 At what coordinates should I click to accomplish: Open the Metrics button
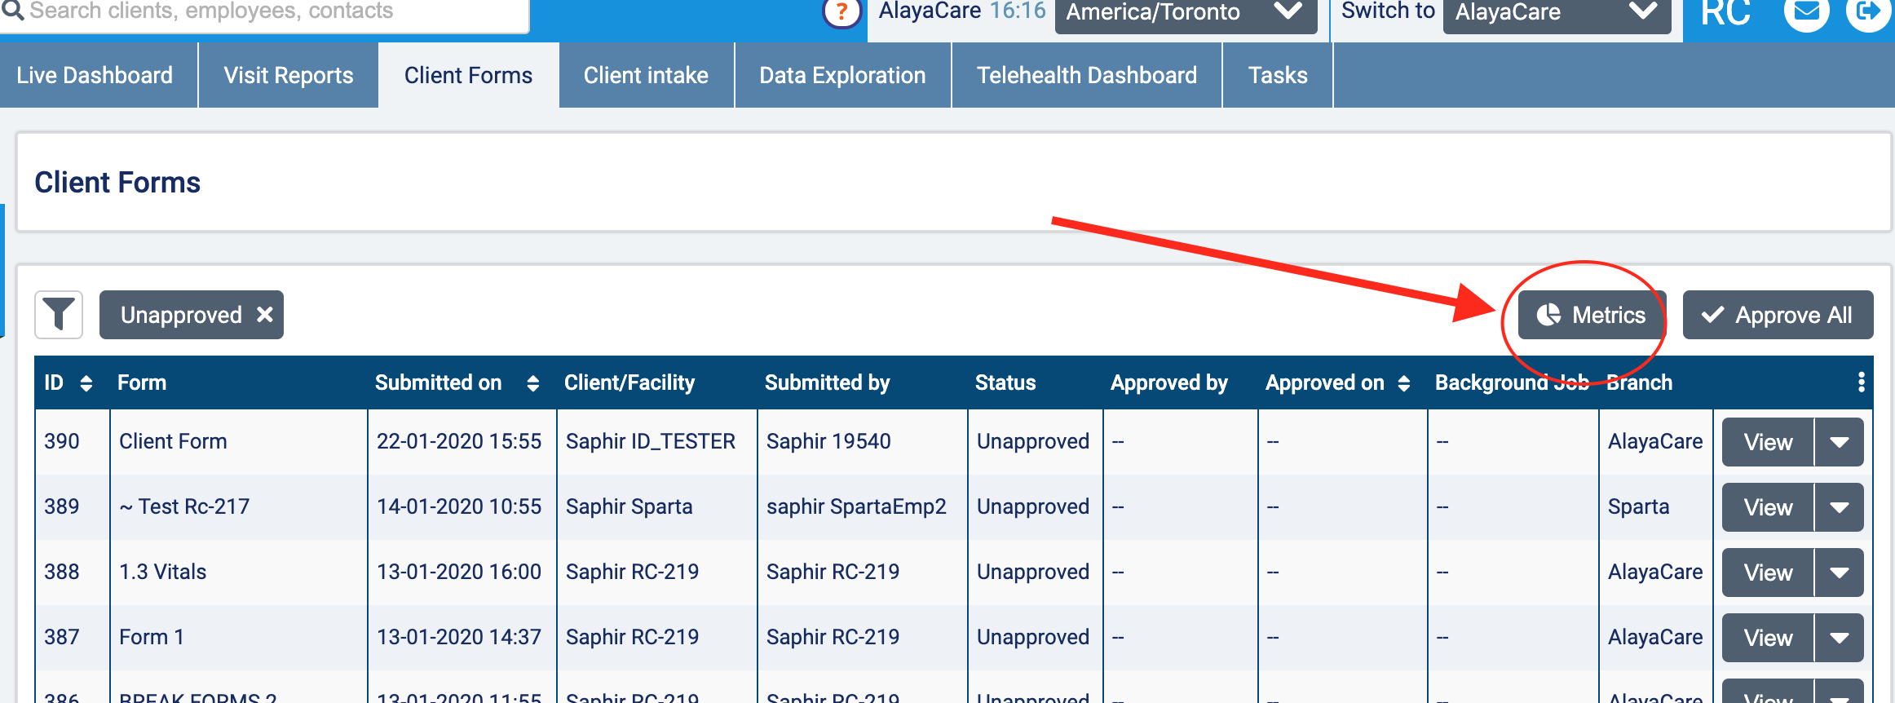tap(1591, 315)
